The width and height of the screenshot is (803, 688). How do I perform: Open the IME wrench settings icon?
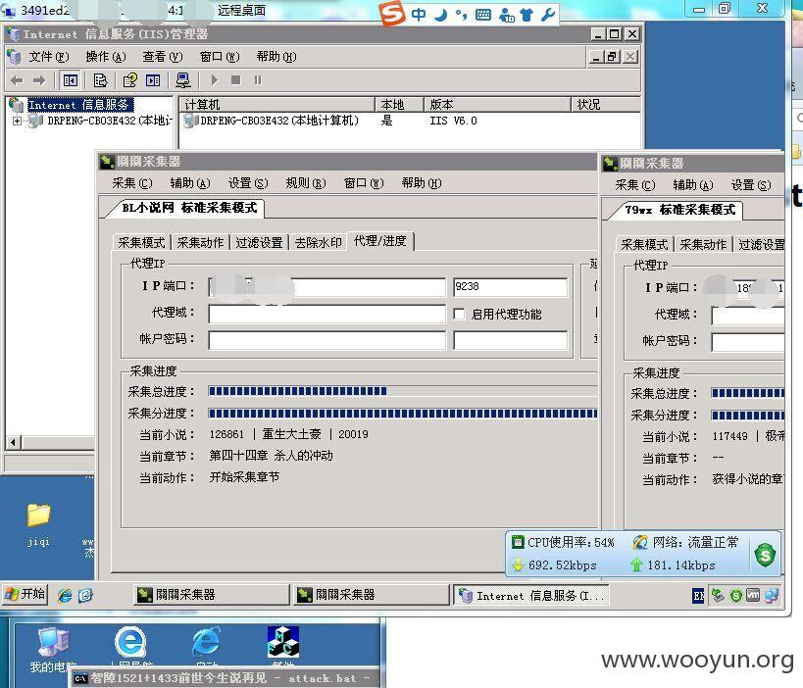pos(547,15)
